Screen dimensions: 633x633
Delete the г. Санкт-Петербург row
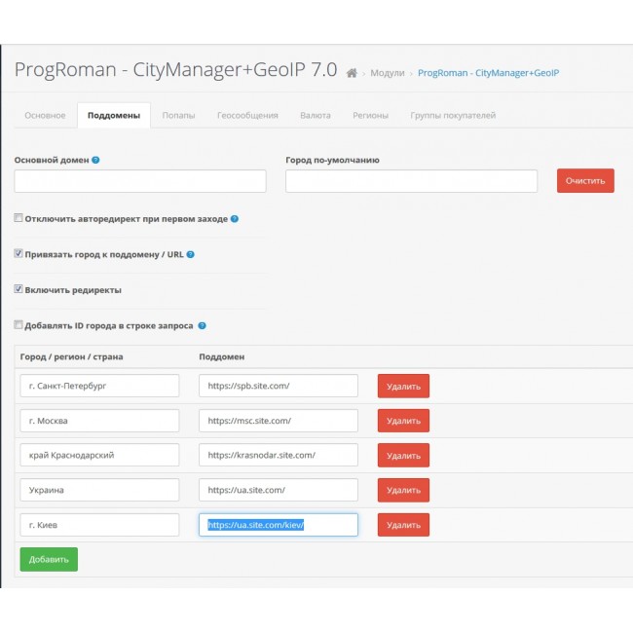tap(403, 386)
